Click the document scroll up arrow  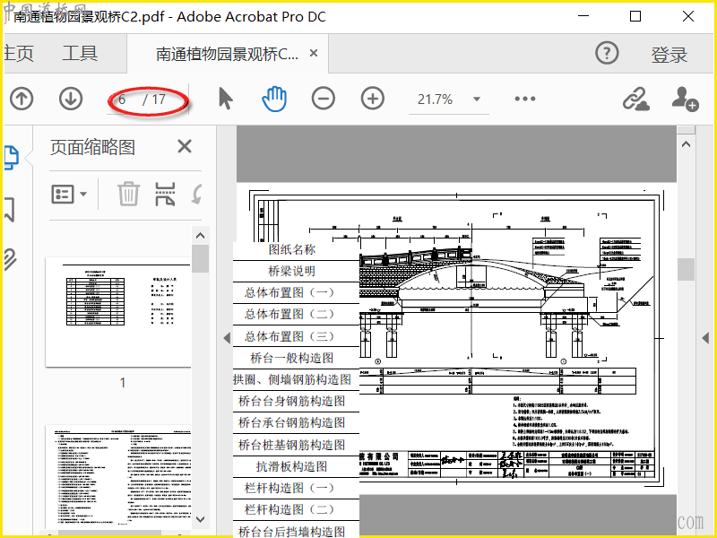pyautogui.click(x=686, y=144)
